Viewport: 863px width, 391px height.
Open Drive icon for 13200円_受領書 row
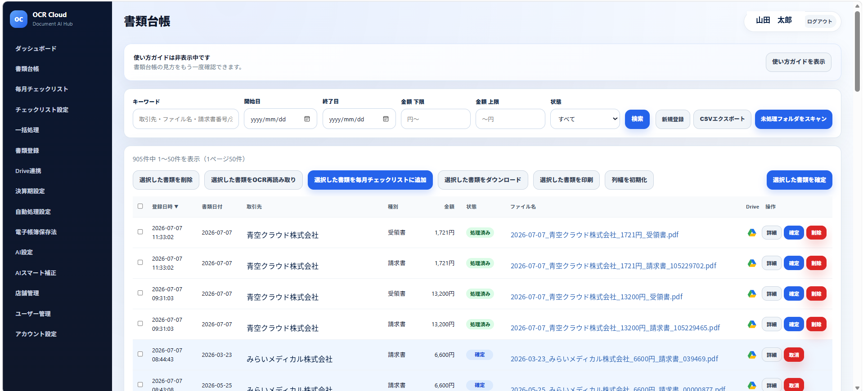pos(752,294)
